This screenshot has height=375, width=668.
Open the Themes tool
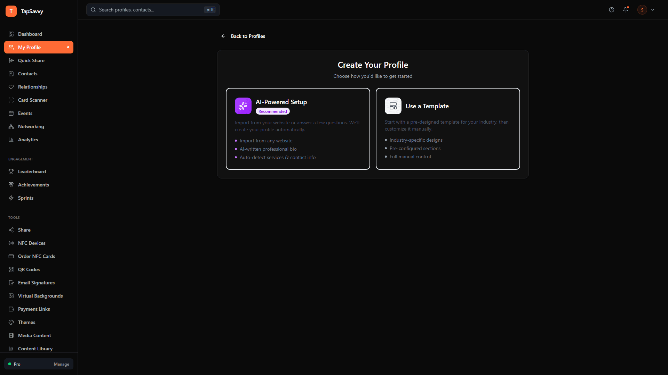coord(26,322)
